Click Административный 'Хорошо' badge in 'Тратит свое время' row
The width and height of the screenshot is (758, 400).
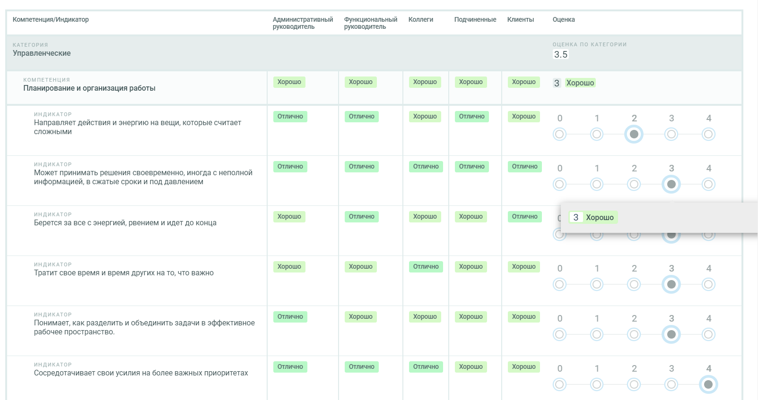[x=289, y=267]
